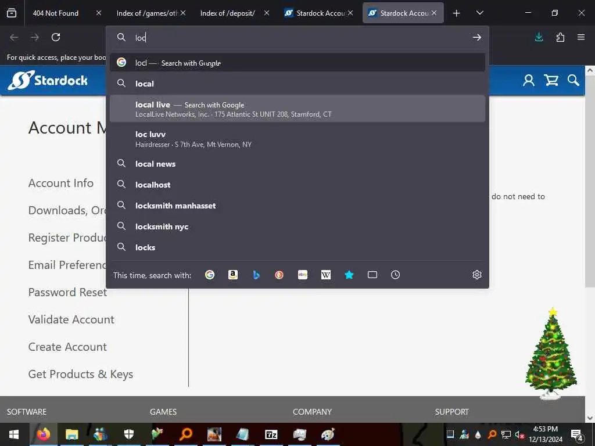Open the Extensions menu icon
Screen dimensions: 595x446
pyautogui.click(x=560, y=37)
